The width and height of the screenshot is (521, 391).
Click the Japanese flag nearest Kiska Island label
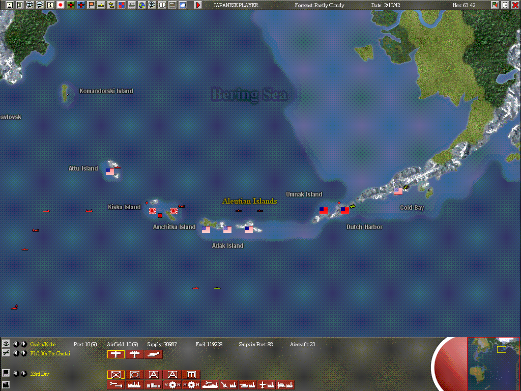(x=153, y=210)
